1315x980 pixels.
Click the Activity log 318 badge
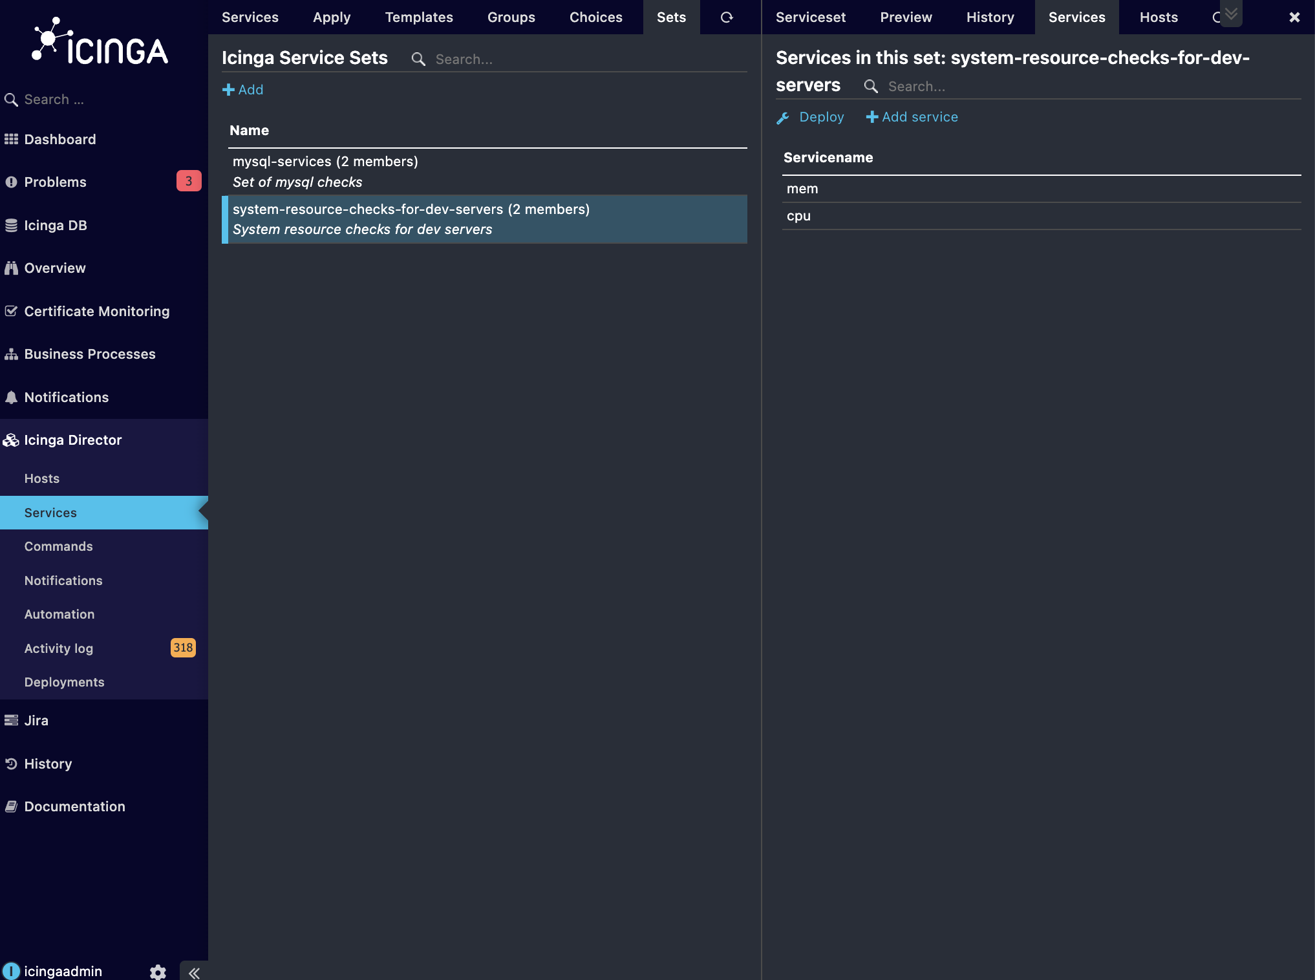click(x=183, y=648)
